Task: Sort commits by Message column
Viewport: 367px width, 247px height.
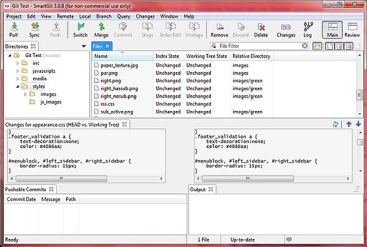Action: click(51, 199)
